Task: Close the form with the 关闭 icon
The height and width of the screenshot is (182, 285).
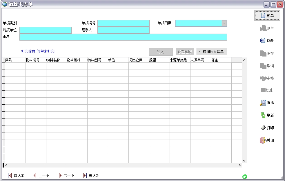Action: point(267,140)
